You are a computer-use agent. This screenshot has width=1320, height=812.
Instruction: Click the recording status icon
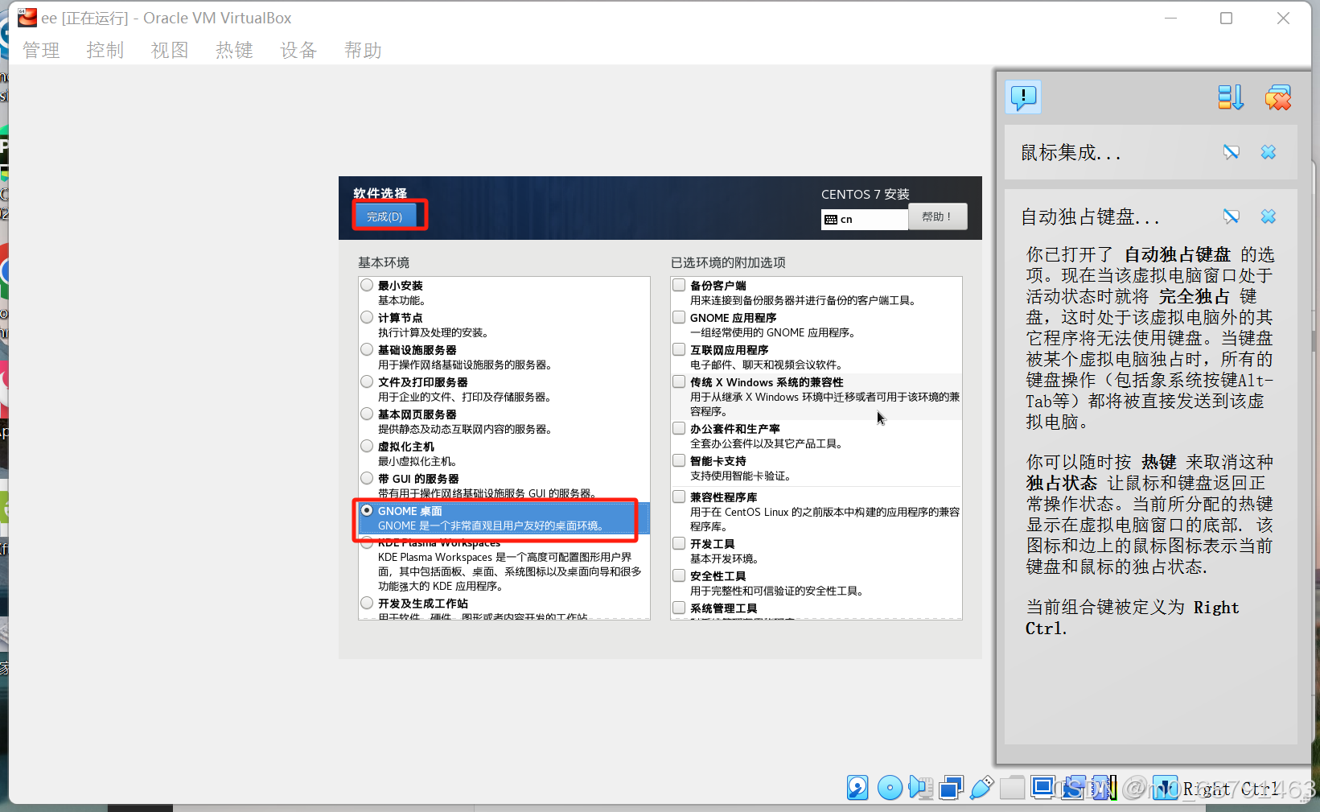(1073, 788)
